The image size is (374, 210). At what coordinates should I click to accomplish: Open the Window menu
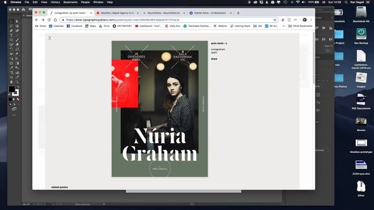98,2
